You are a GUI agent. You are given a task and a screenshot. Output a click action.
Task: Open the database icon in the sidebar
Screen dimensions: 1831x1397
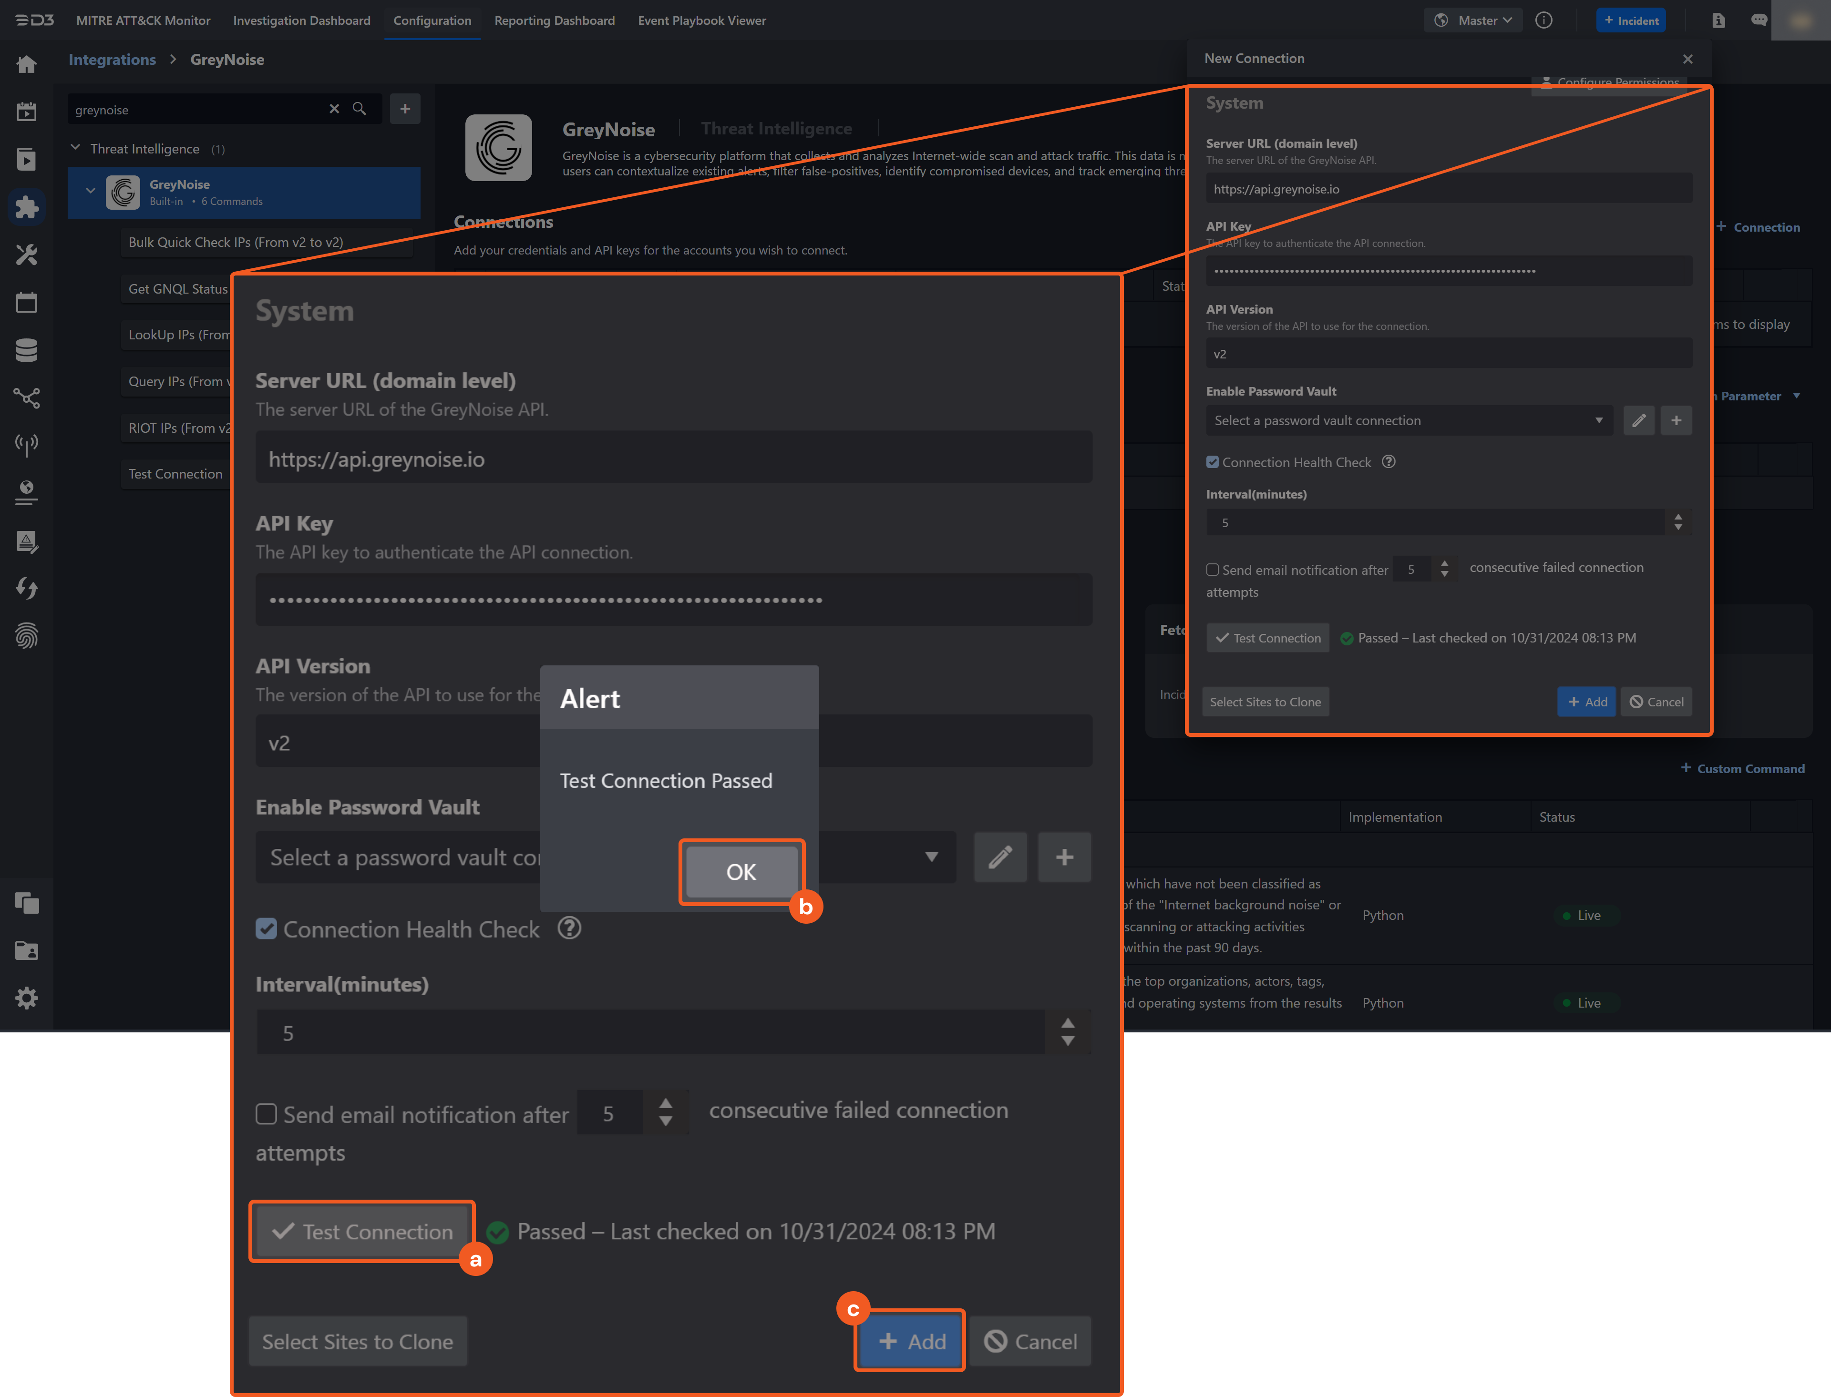[28, 349]
